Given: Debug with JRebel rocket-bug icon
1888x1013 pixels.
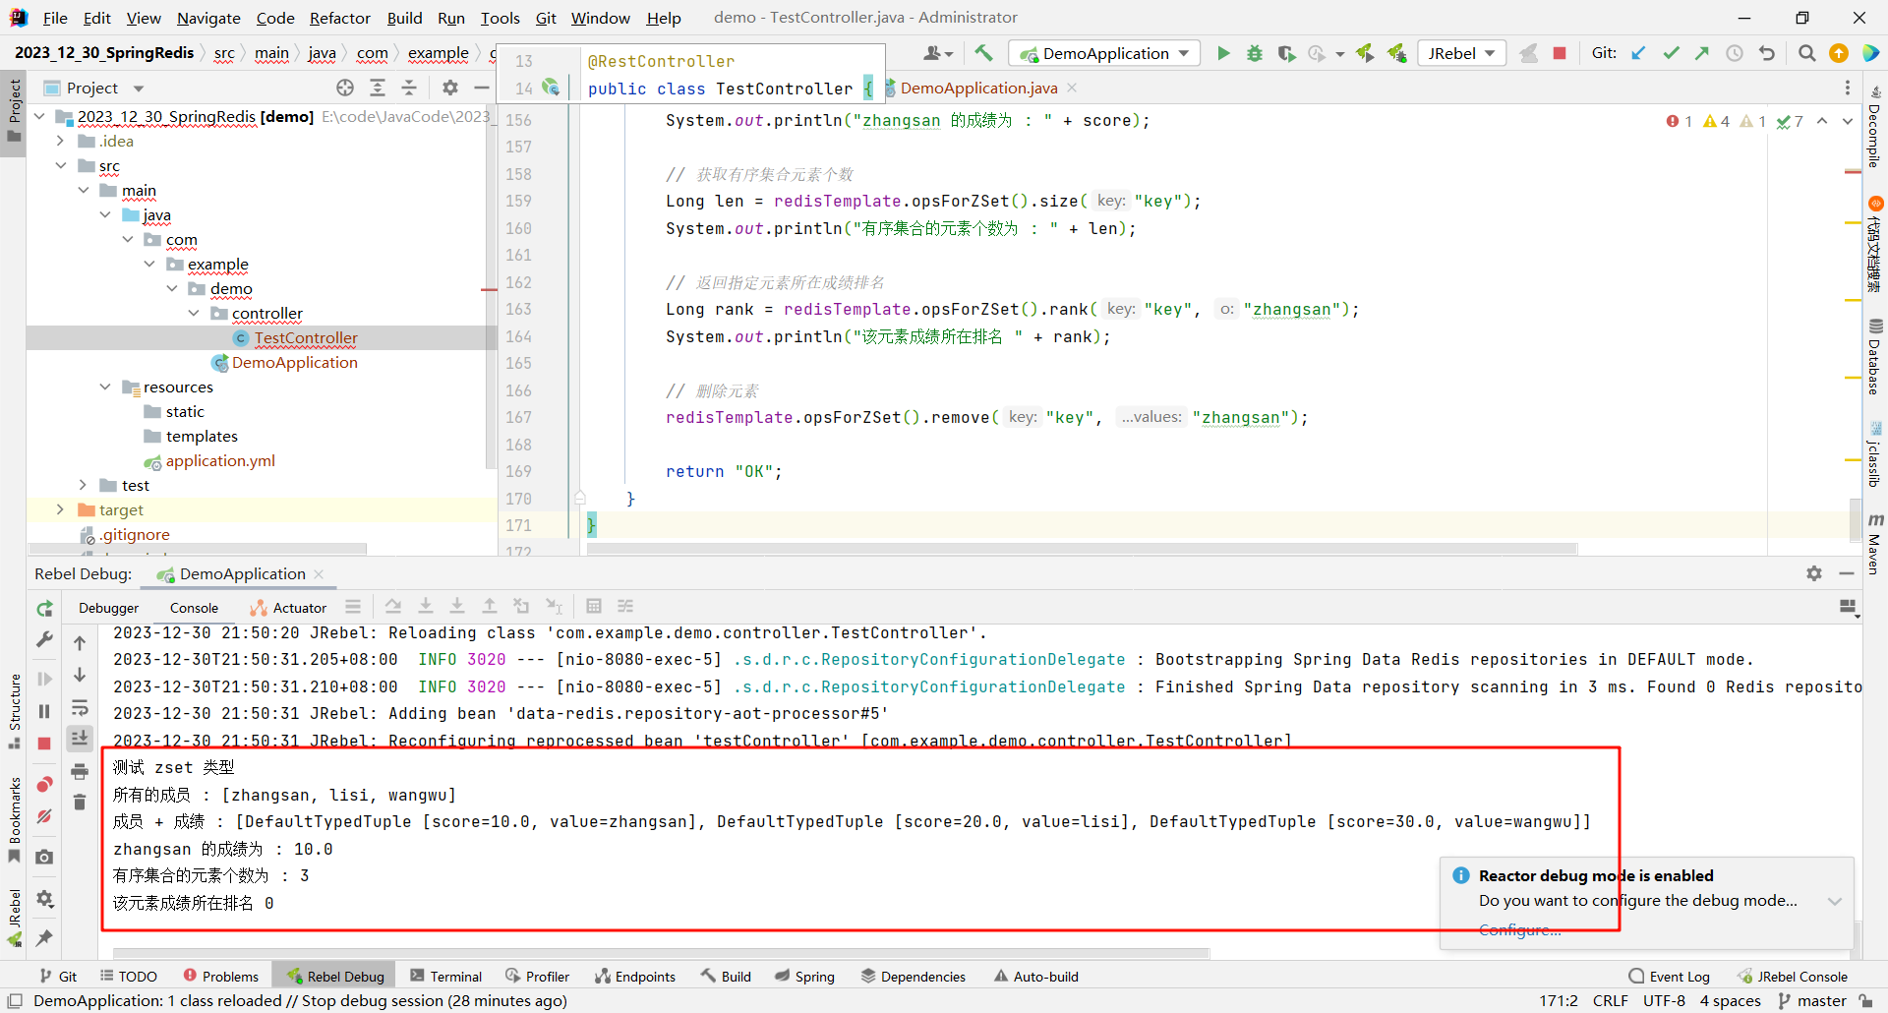Looking at the screenshot, I should tap(1396, 53).
